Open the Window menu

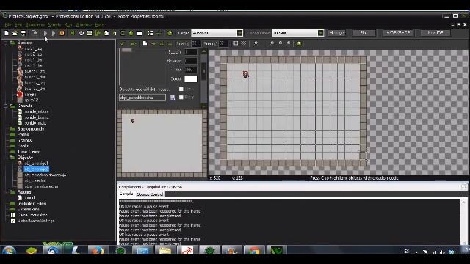click(83, 25)
